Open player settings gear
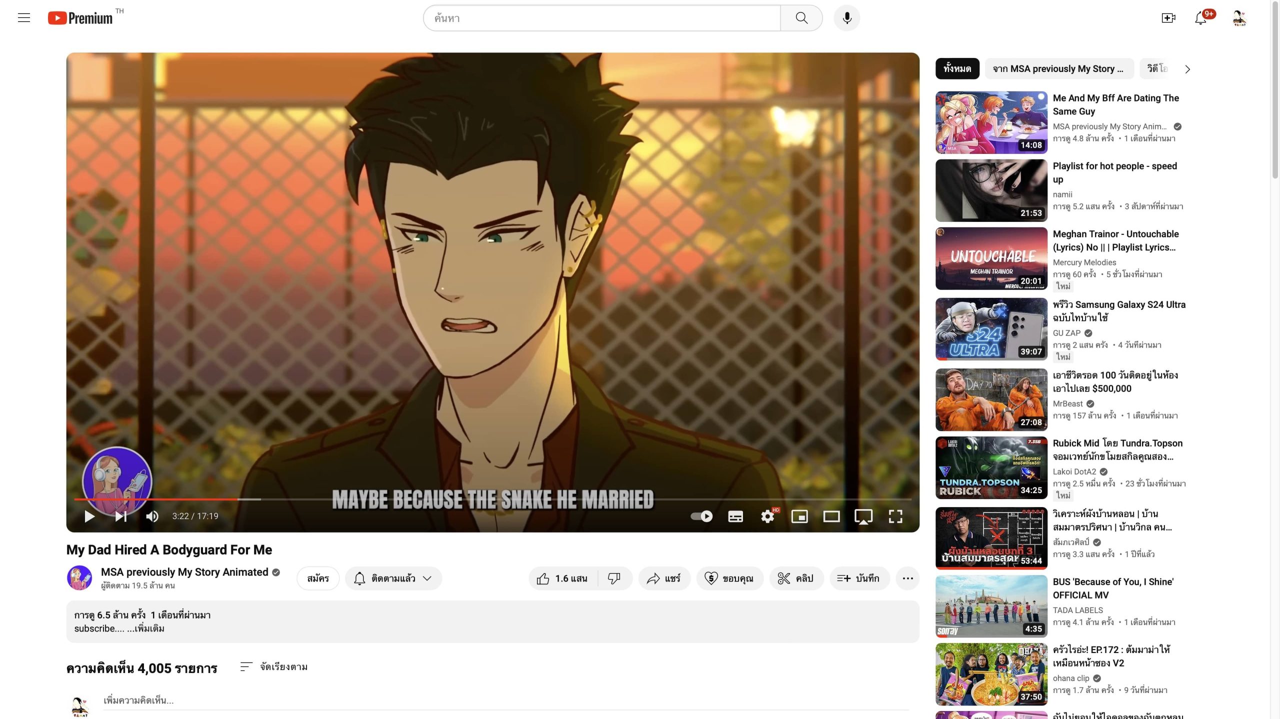The height and width of the screenshot is (719, 1280). tap(767, 516)
